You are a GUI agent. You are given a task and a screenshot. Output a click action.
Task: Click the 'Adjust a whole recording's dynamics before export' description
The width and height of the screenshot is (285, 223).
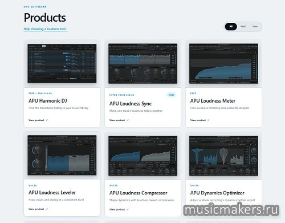click(x=222, y=200)
